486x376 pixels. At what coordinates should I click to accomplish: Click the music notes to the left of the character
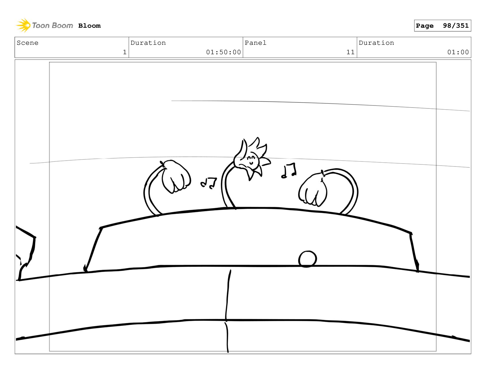(209, 183)
